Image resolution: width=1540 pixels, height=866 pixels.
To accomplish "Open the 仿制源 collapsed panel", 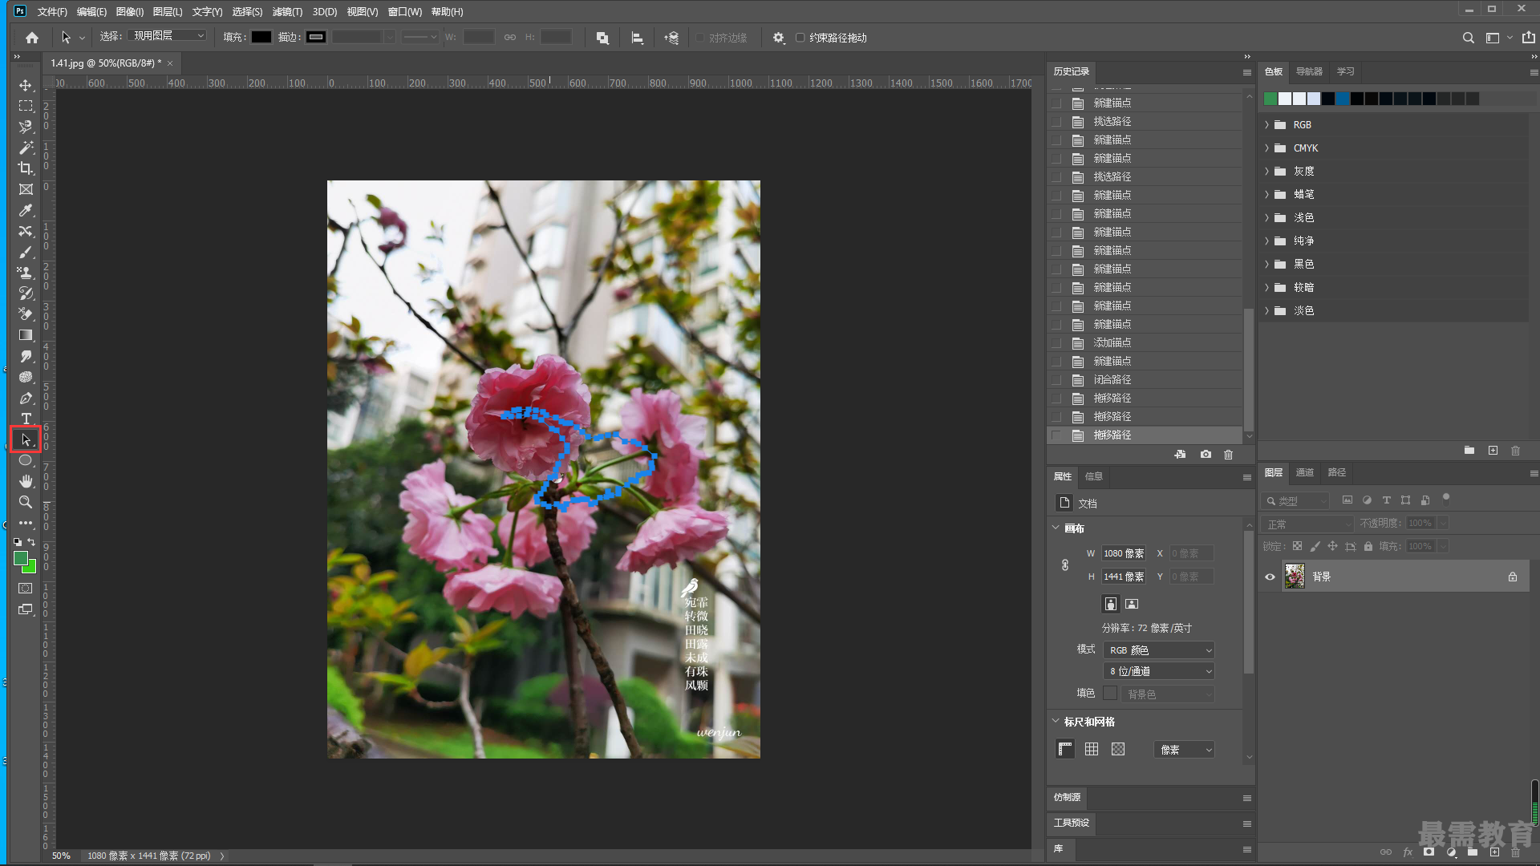I will (1068, 797).
